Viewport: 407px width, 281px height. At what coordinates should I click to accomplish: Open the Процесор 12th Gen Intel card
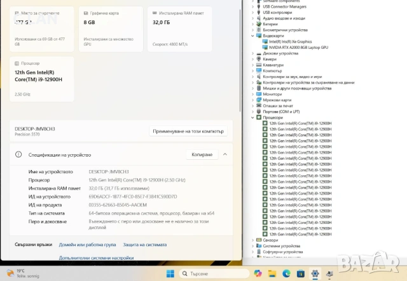coord(42,79)
